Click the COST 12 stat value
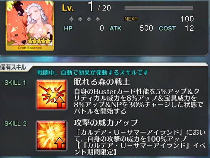This screenshot has height=158, width=210. [189, 28]
